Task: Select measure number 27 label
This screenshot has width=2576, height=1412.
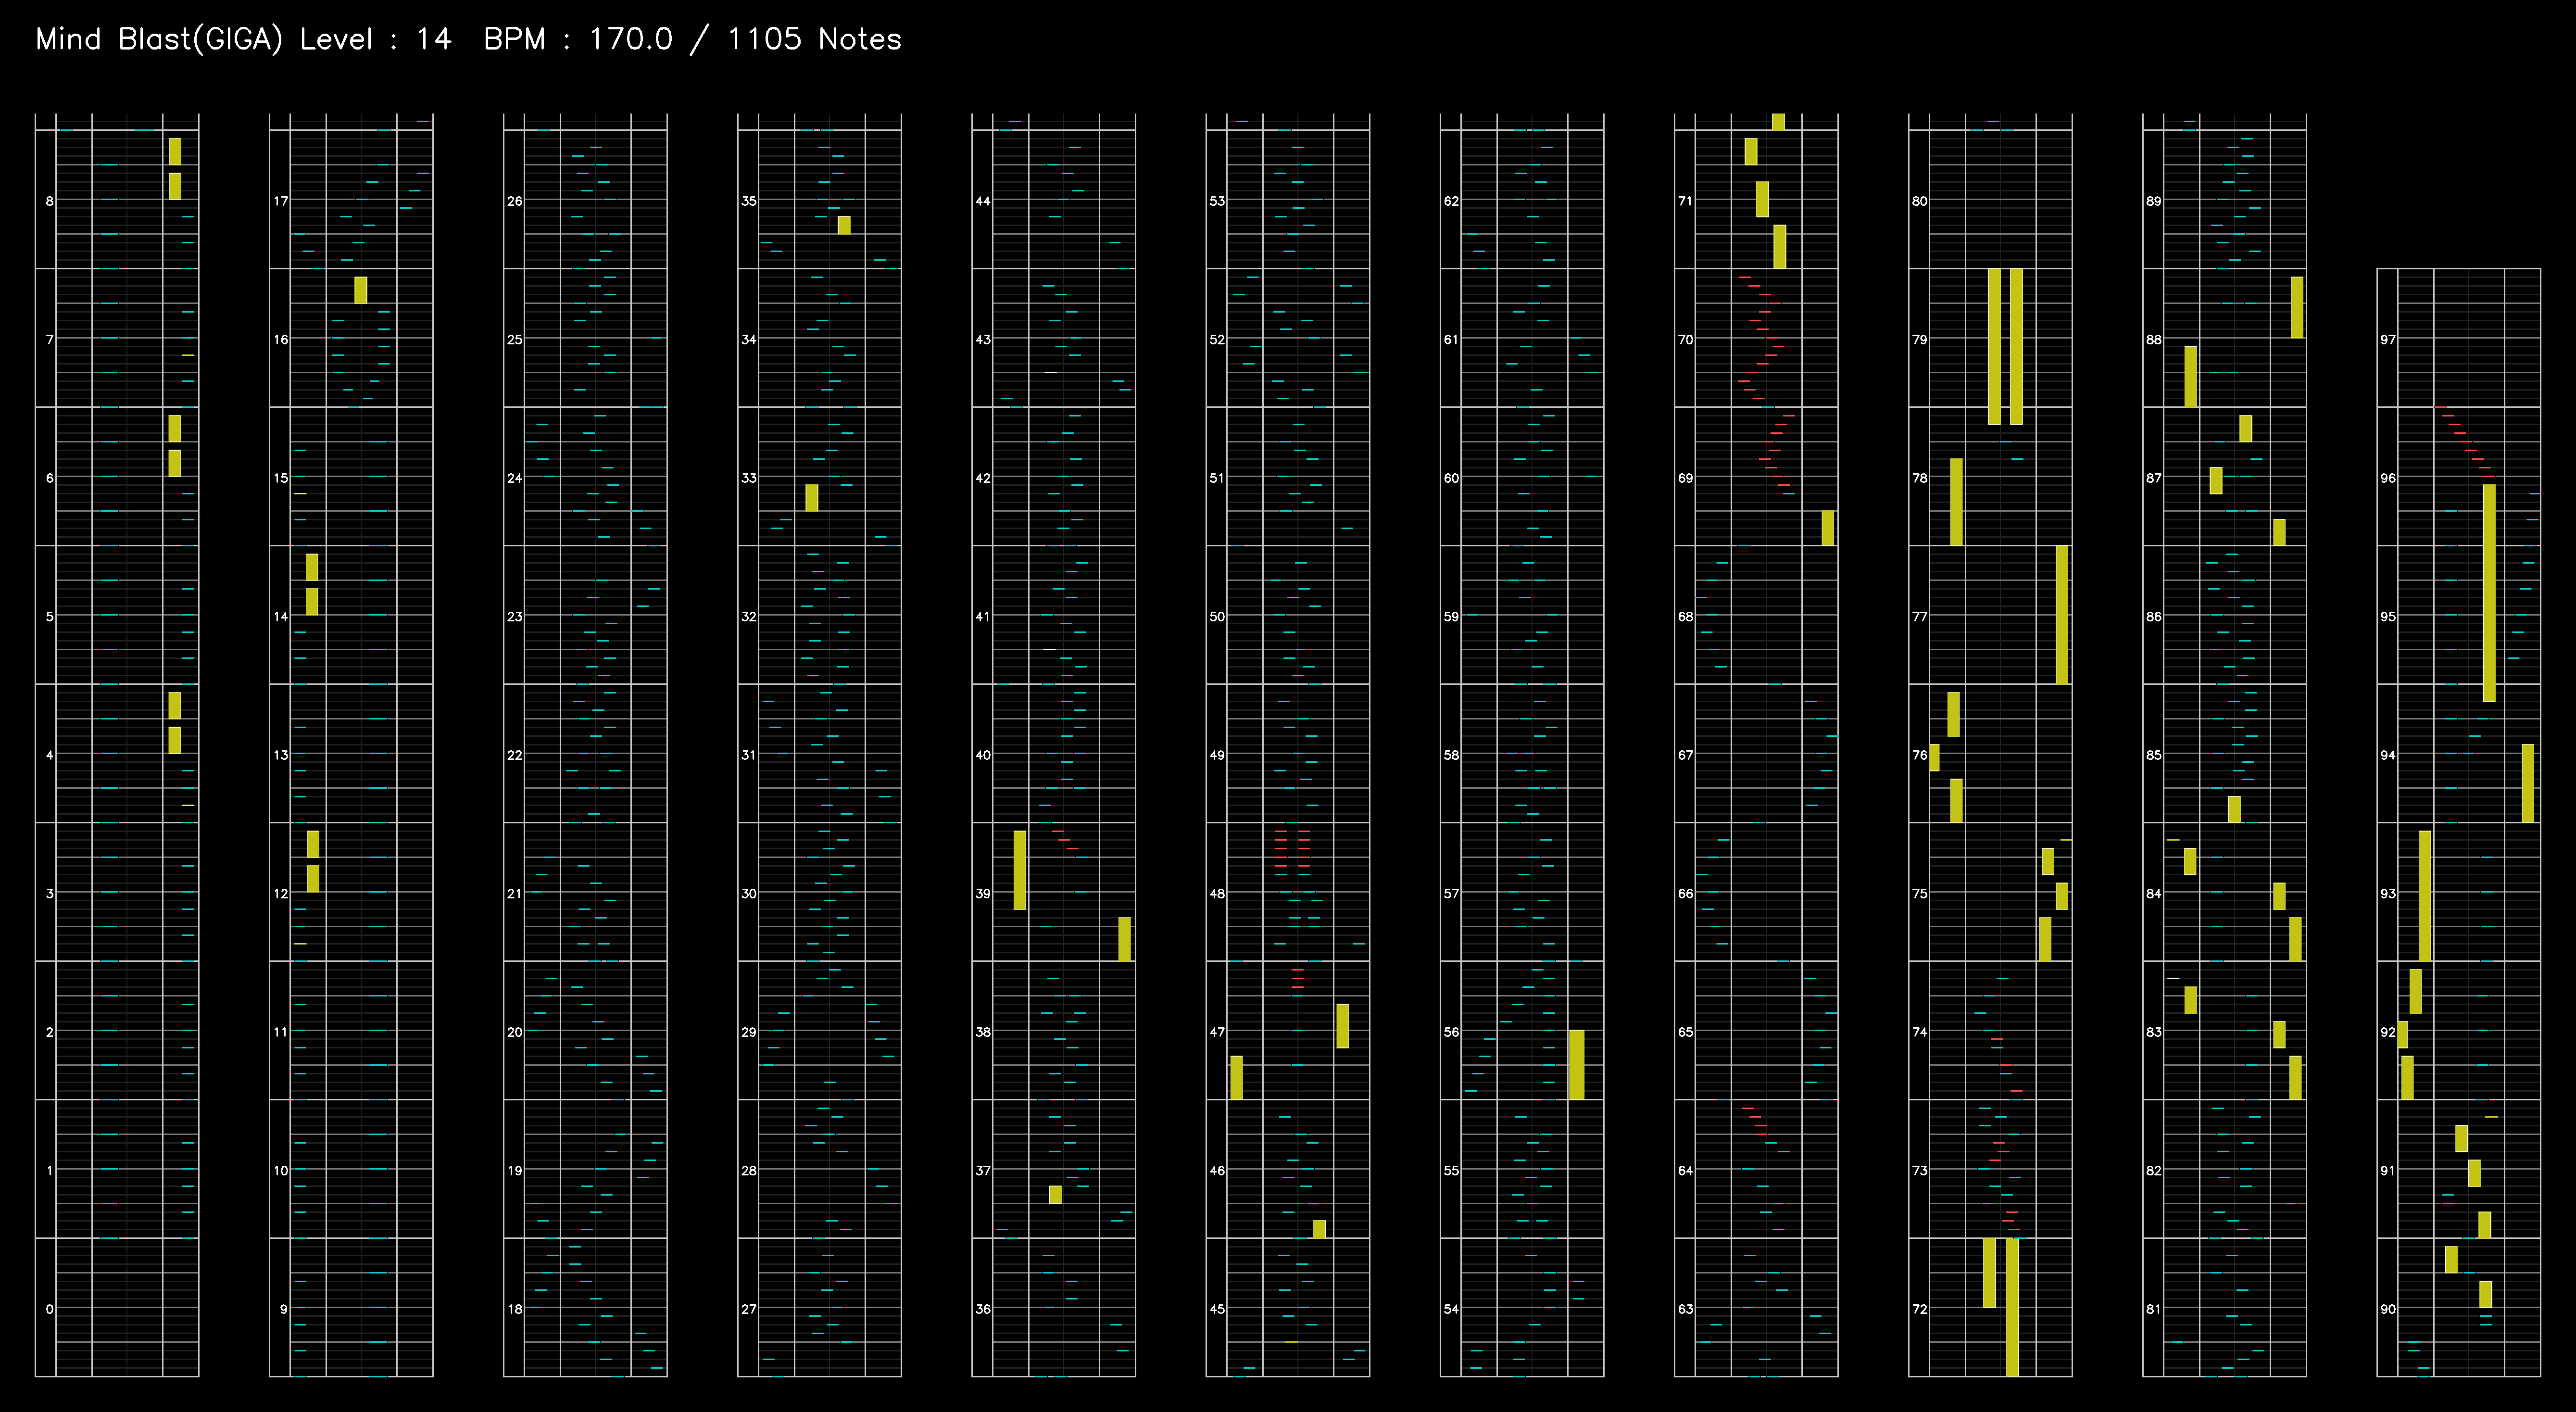Action: tap(749, 1309)
